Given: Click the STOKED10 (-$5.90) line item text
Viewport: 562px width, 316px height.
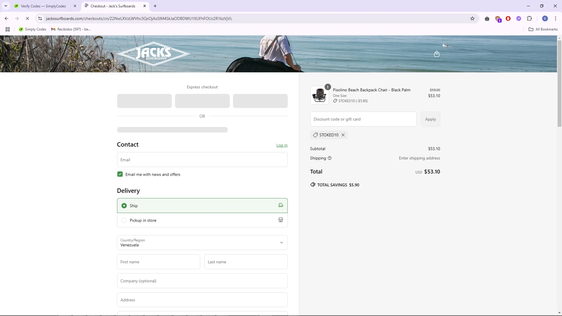Looking at the screenshot, I should coord(353,101).
